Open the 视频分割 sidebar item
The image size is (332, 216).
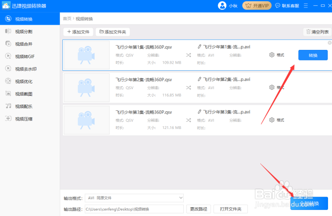[30, 31]
